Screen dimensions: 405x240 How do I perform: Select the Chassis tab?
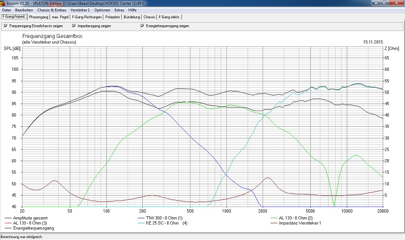(x=149, y=17)
